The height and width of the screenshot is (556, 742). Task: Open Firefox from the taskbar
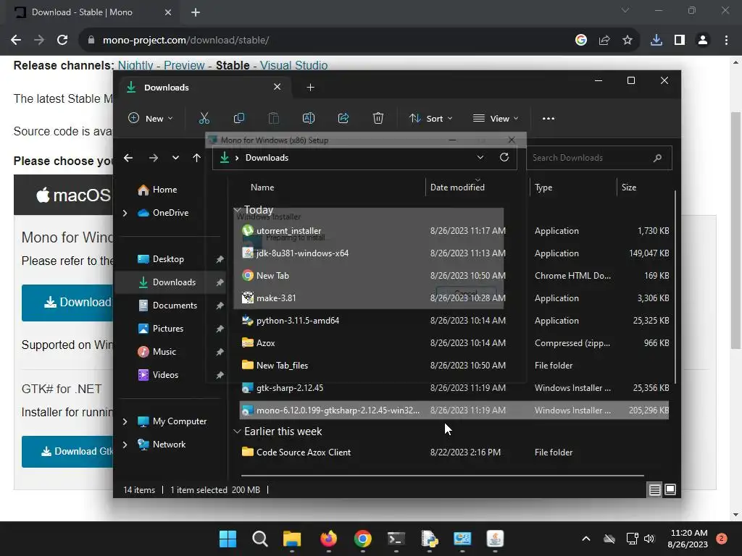click(x=328, y=539)
